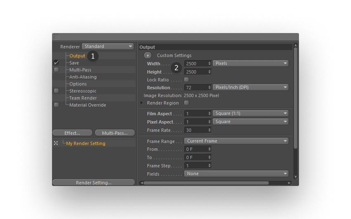Enable the Material Override checkbox
Image resolution: width=351 pixels, height=219 pixels.
coord(57,105)
